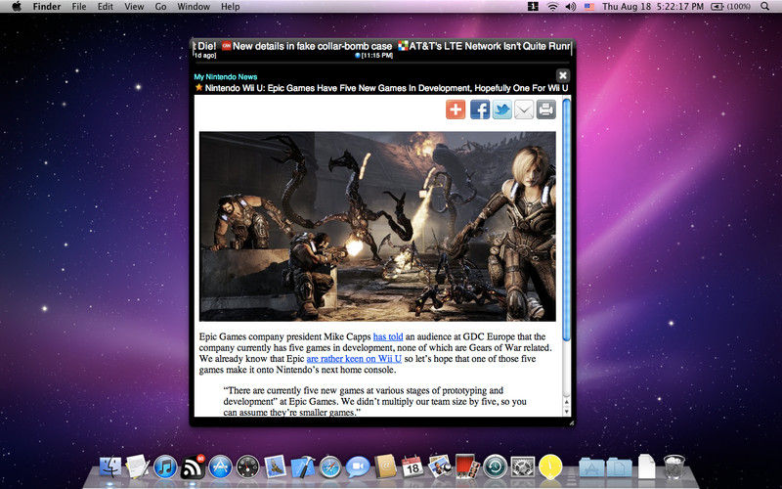Launch iTunes from the Dock

pos(165,467)
